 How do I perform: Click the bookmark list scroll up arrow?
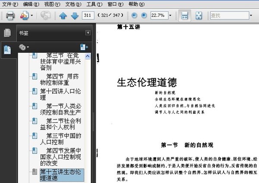88,56
